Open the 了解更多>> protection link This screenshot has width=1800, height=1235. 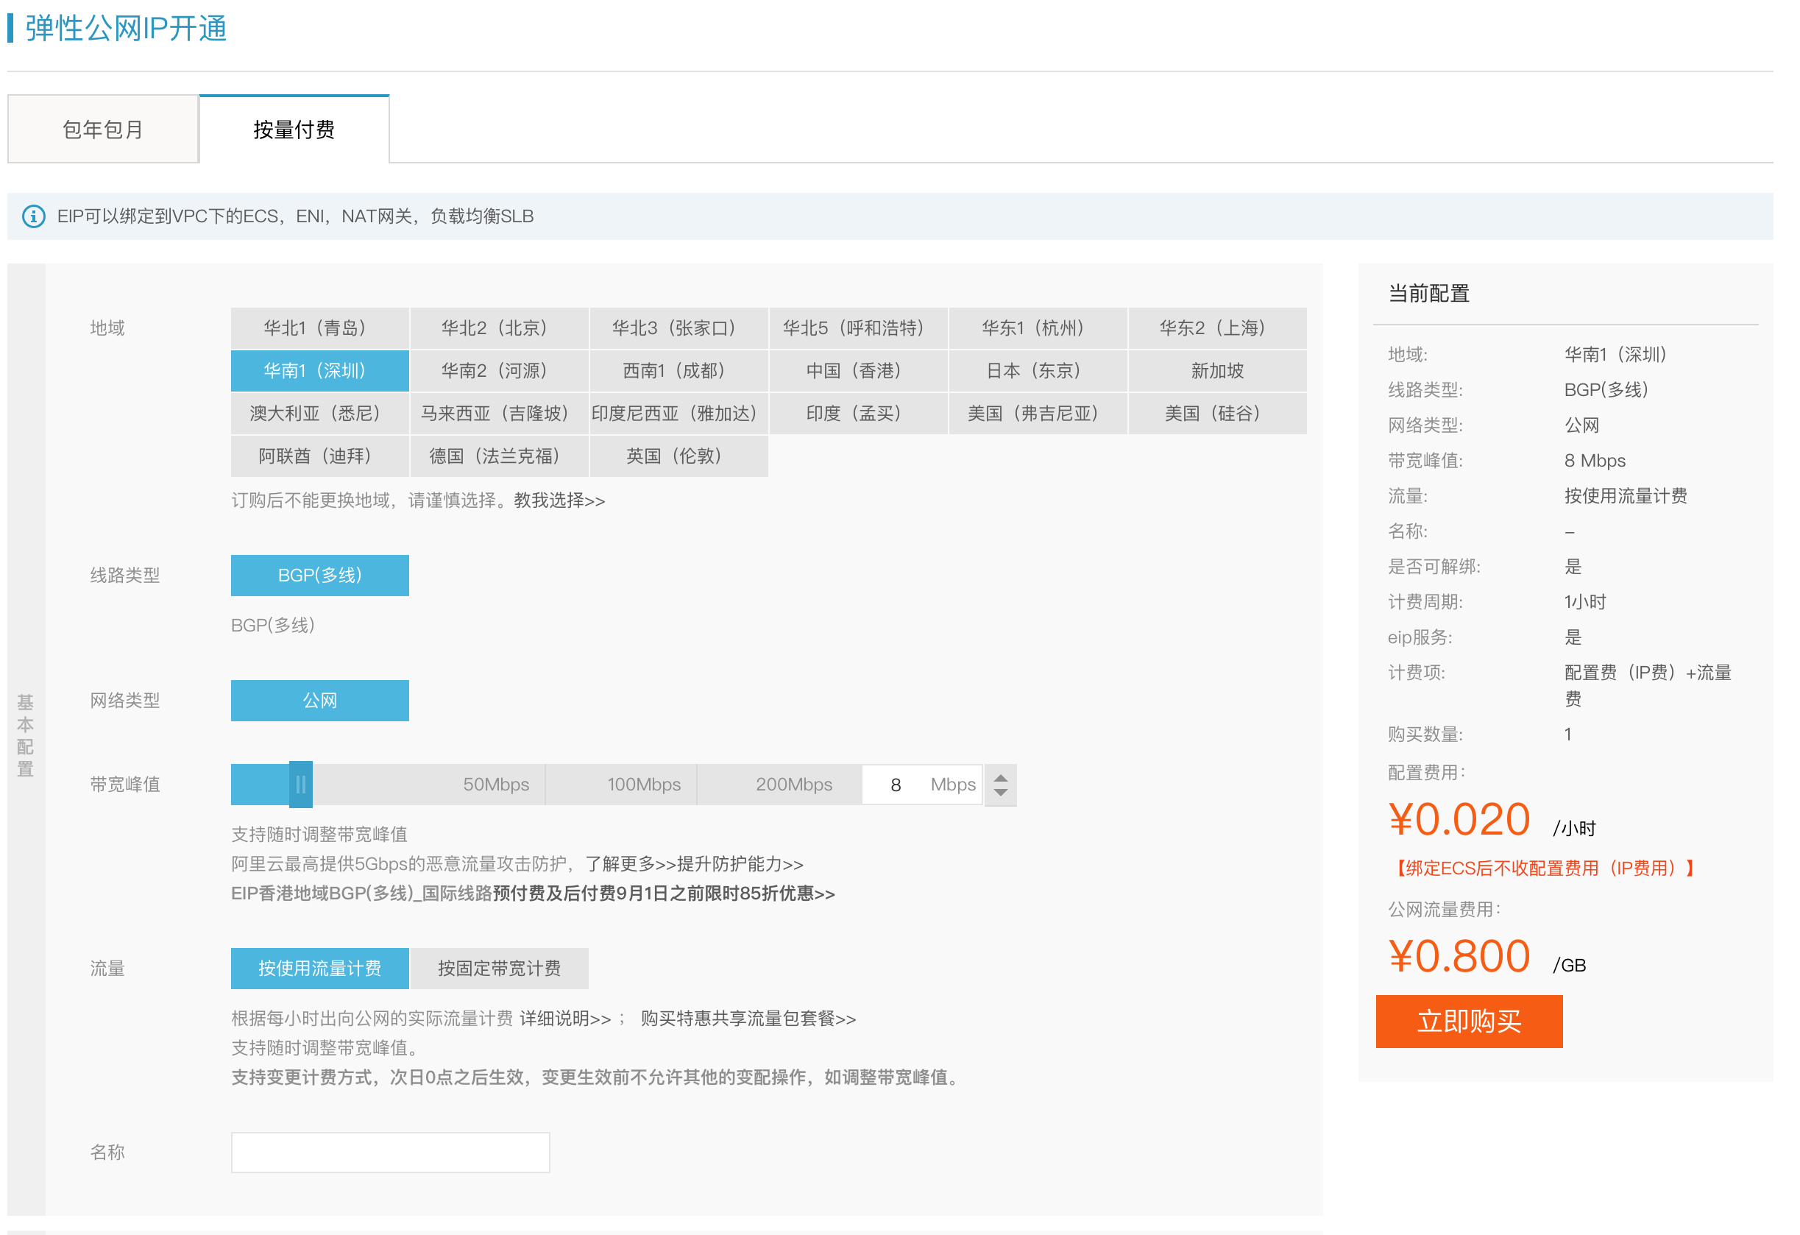pos(631,864)
